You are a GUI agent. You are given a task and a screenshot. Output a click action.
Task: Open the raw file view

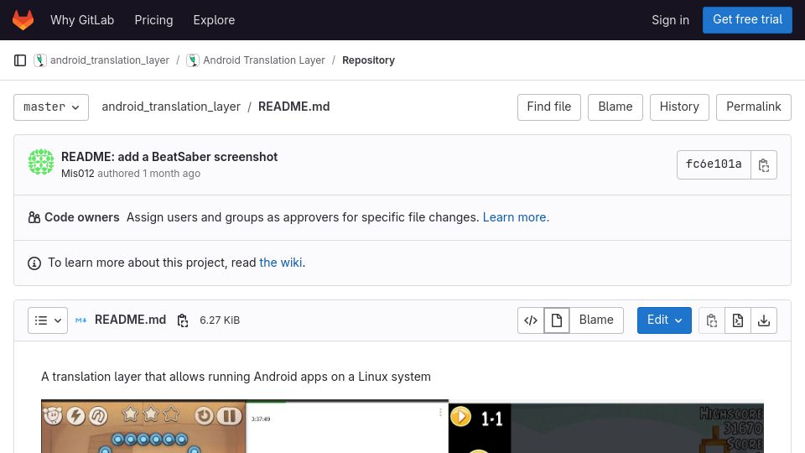tap(738, 320)
